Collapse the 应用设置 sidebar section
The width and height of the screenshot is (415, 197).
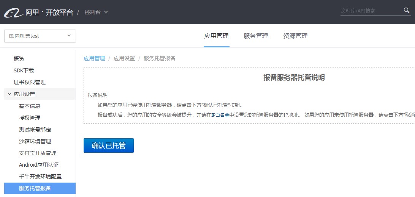[x=40, y=94]
